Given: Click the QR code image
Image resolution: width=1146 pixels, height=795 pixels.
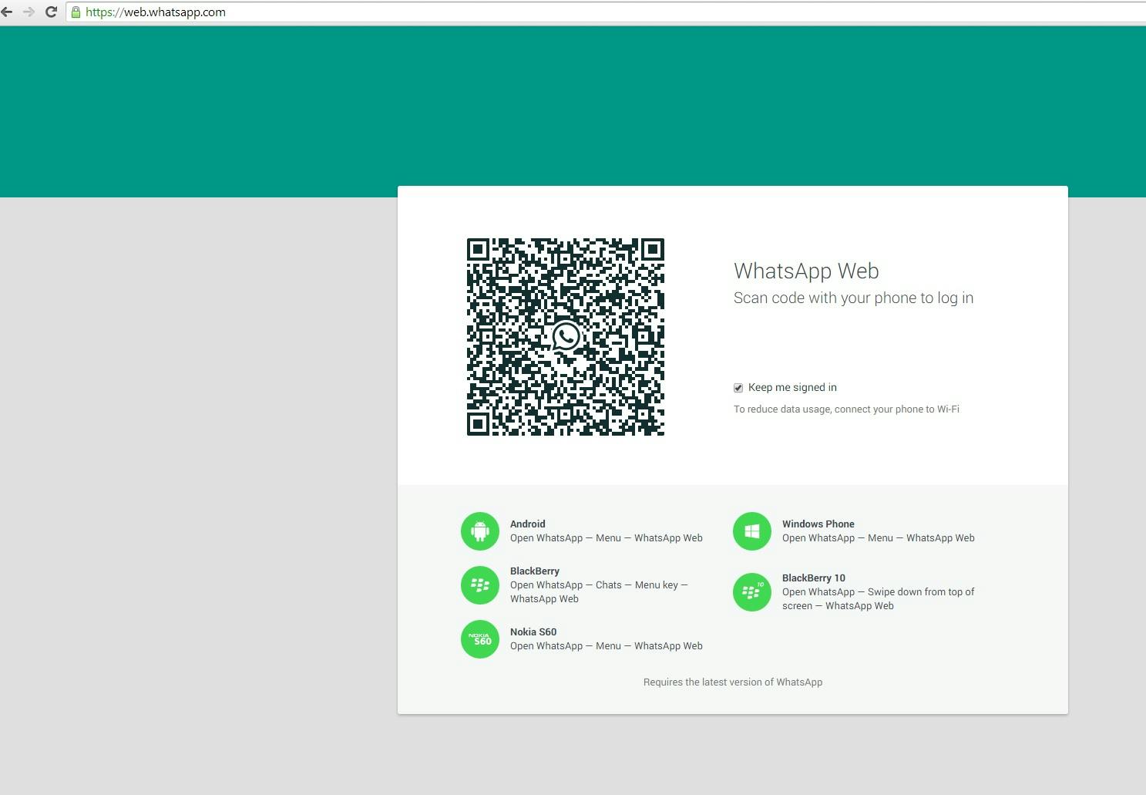Looking at the screenshot, I should (566, 337).
